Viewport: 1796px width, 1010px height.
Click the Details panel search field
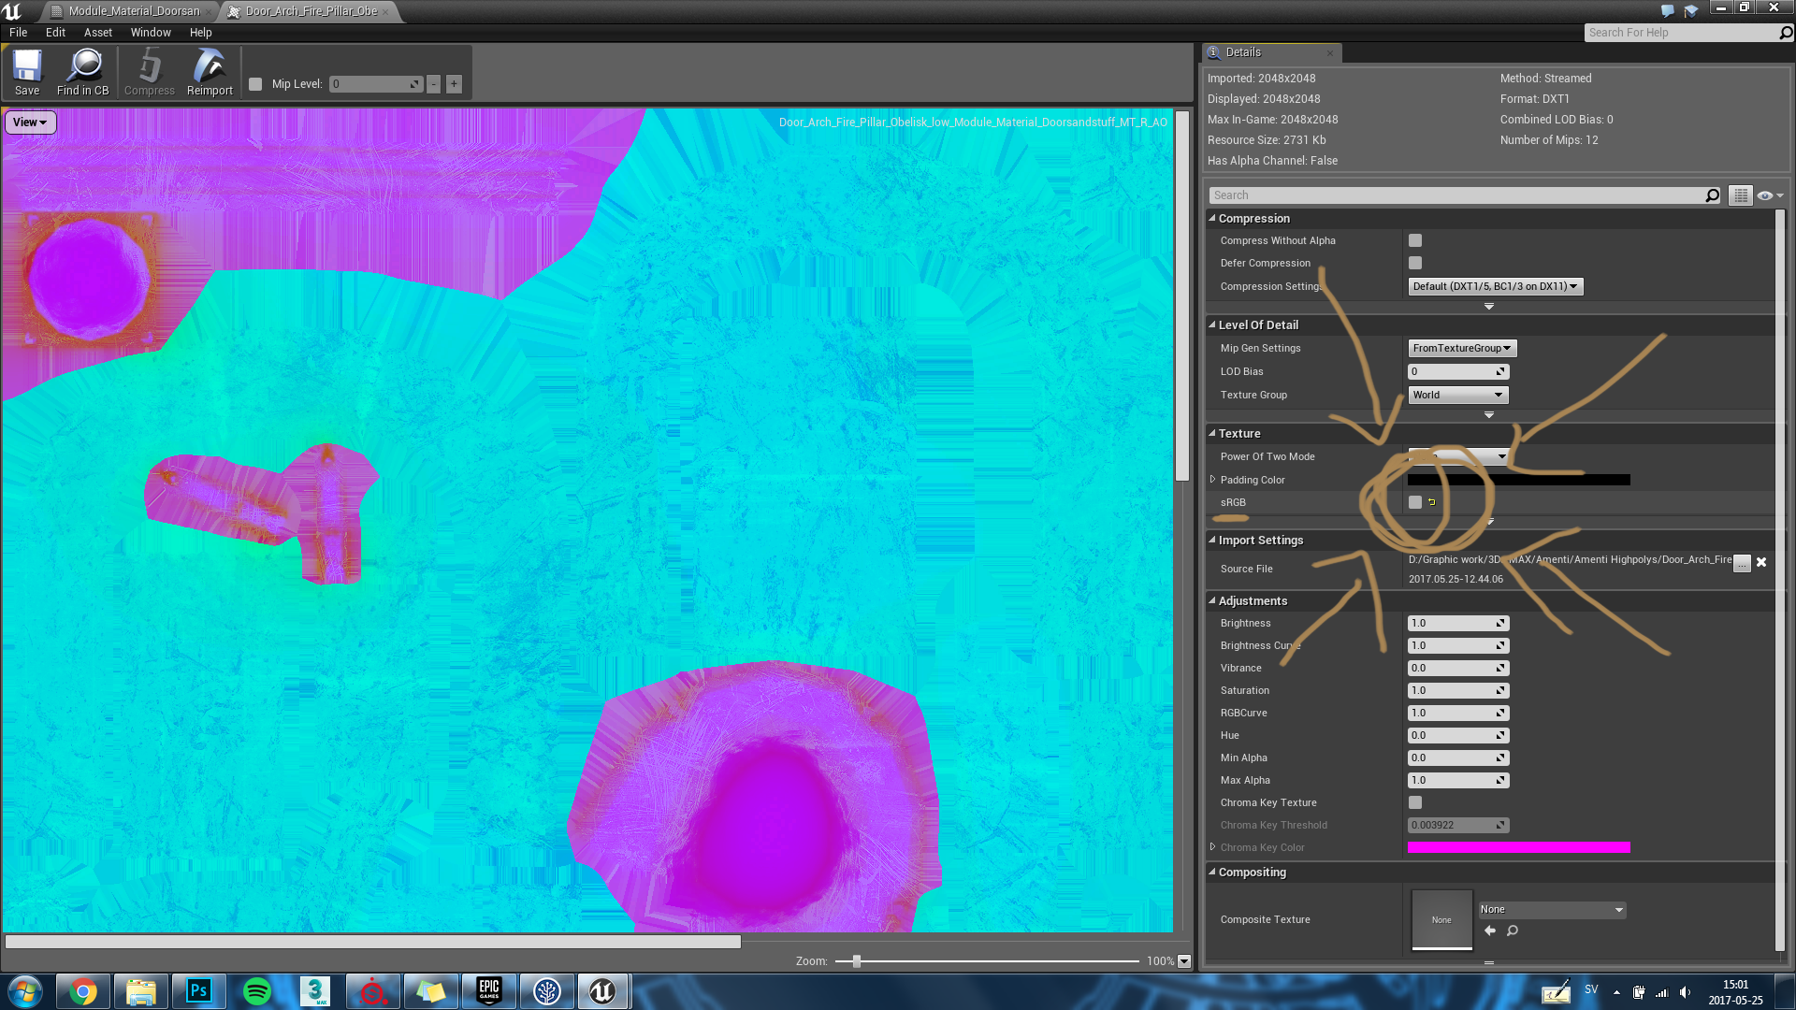[1459, 195]
